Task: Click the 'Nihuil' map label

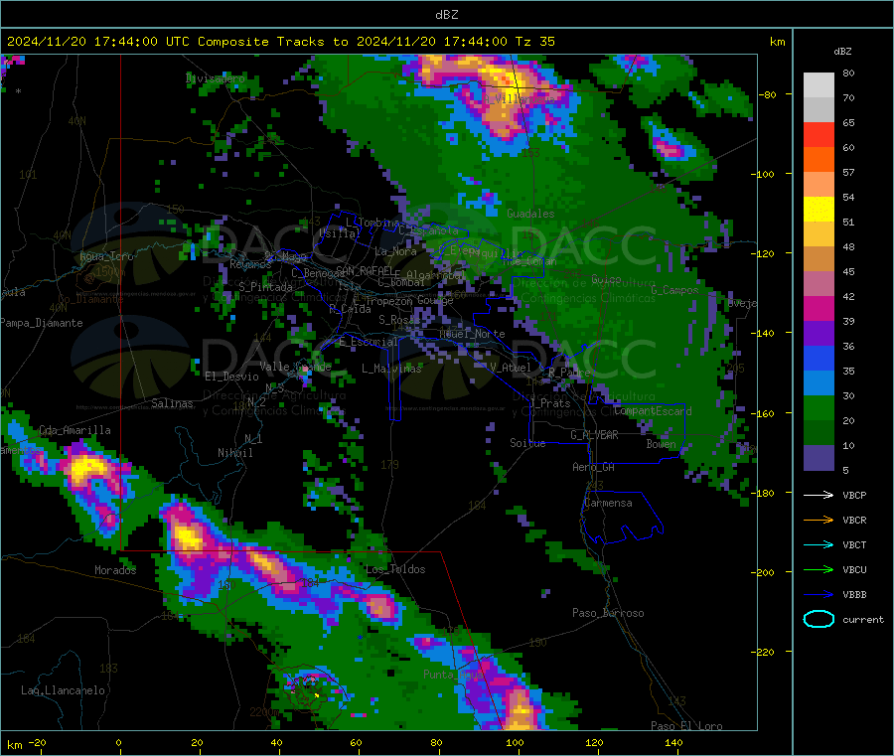Action: tap(234, 453)
